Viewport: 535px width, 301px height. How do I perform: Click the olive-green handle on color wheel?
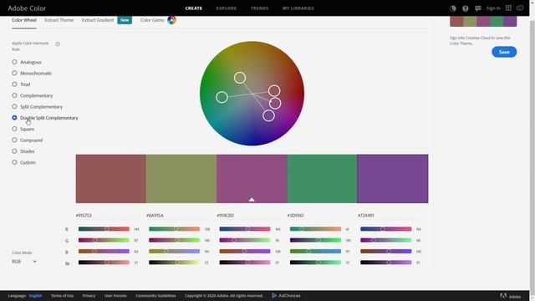tap(240, 78)
